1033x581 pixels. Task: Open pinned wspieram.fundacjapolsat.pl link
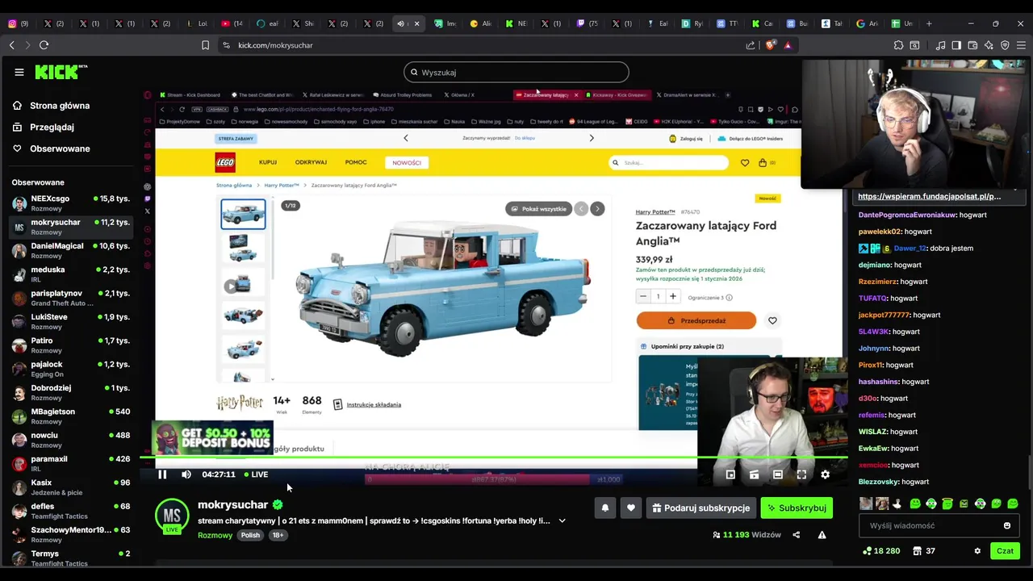pos(929,196)
